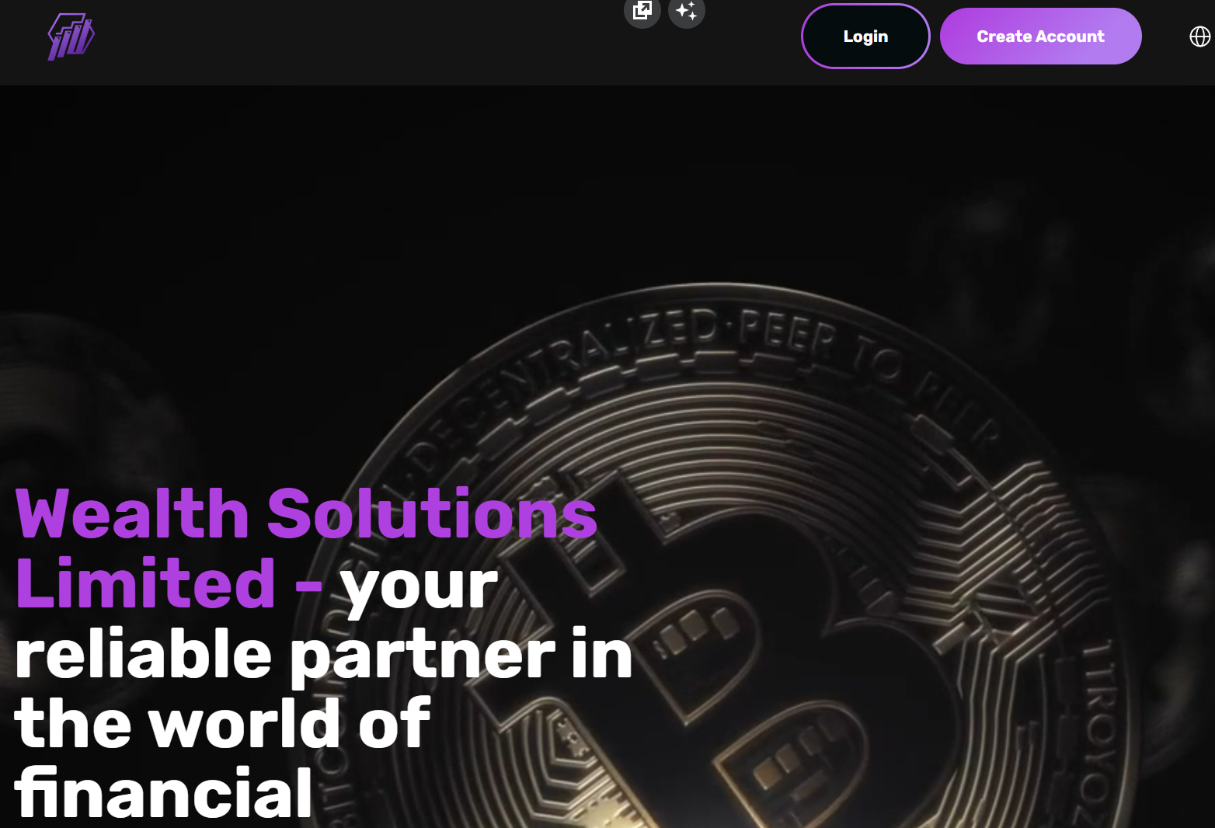
Task: Open the globe language selector
Action: coord(1200,37)
